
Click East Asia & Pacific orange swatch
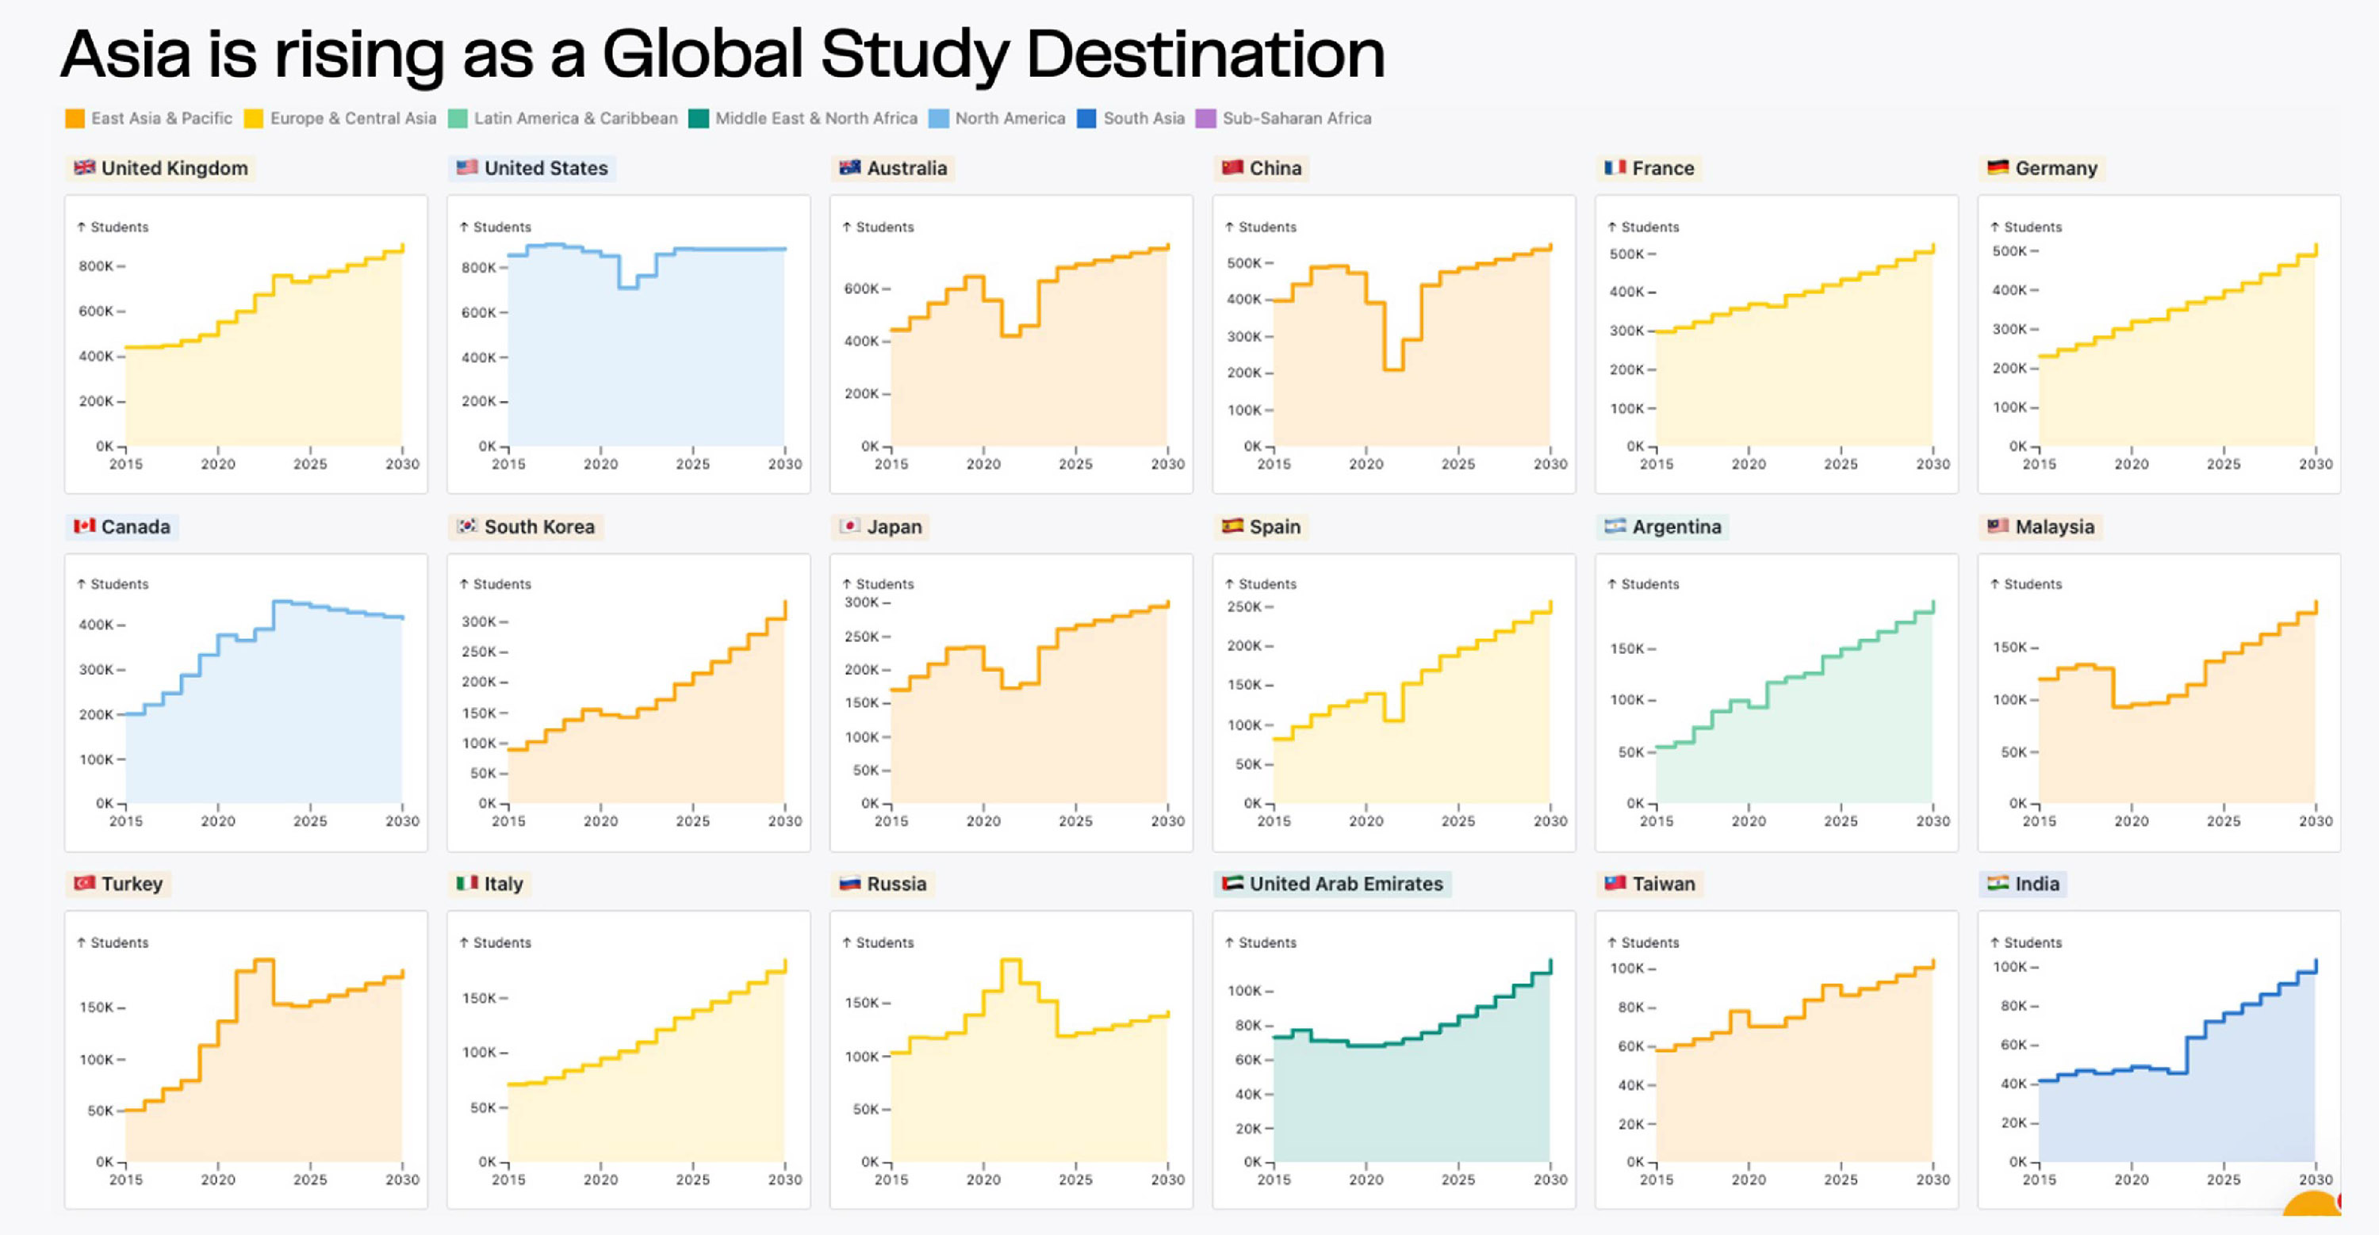[75, 118]
